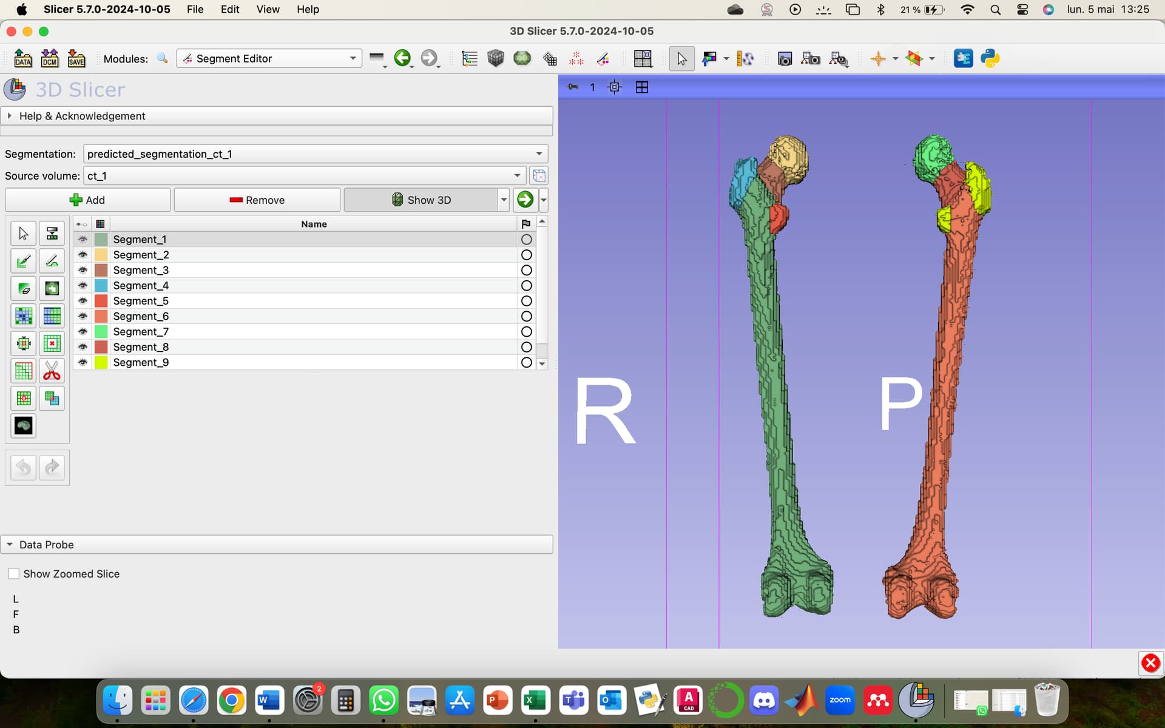Hide Segment_4 using its eye icon
This screenshot has width=1165, height=728.
point(83,285)
